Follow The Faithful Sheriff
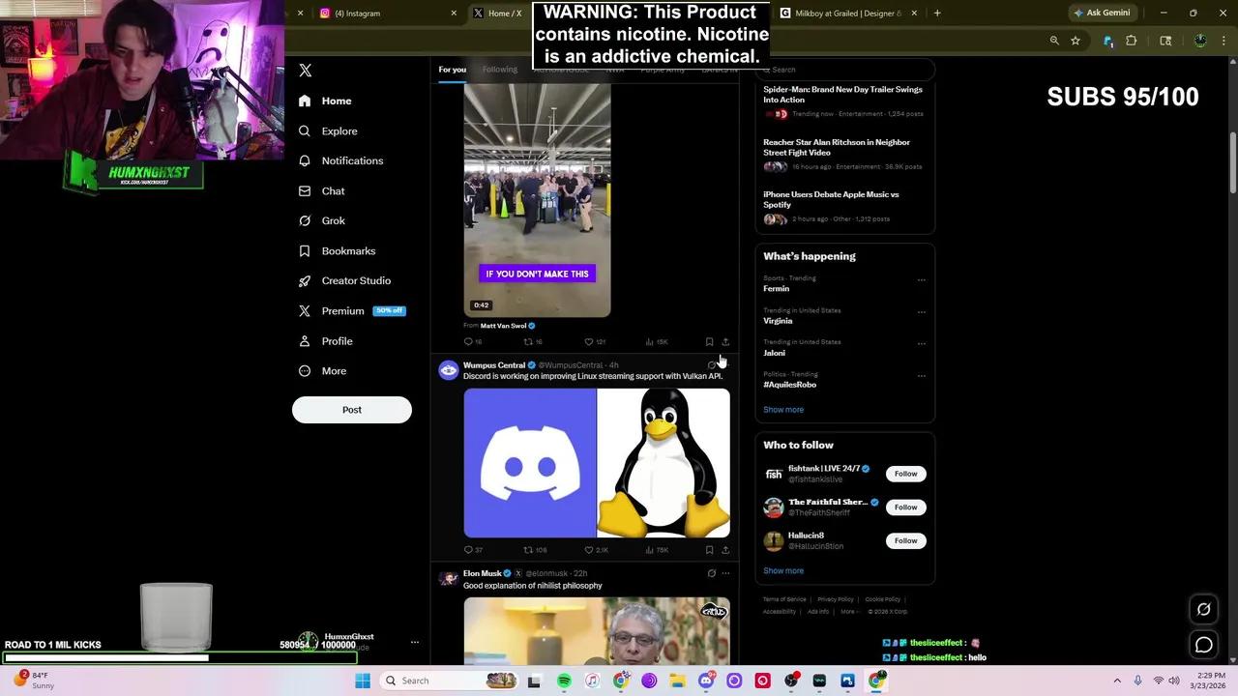 tap(905, 507)
